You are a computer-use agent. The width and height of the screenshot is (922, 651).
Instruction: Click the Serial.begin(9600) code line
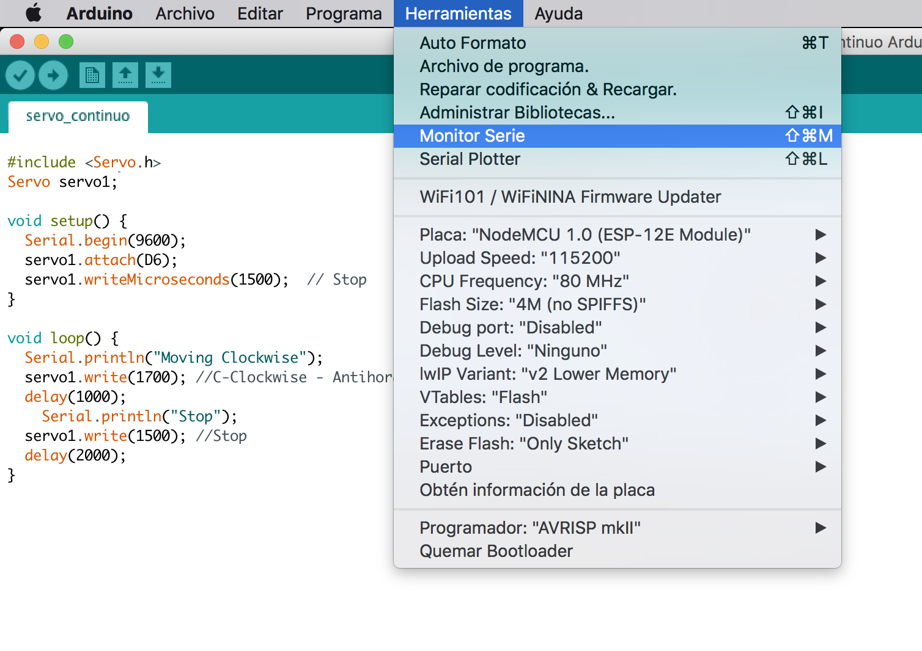[x=105, y=241]
